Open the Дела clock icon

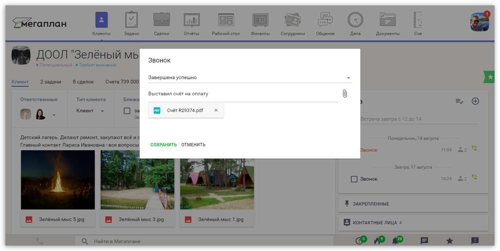tap(355, 20)
